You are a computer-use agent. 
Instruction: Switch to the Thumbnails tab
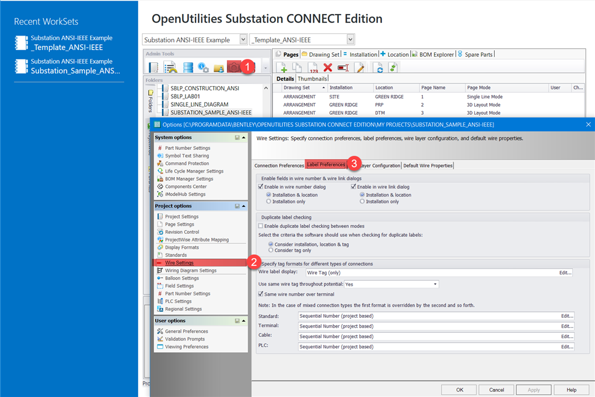(x=313, y=78)
